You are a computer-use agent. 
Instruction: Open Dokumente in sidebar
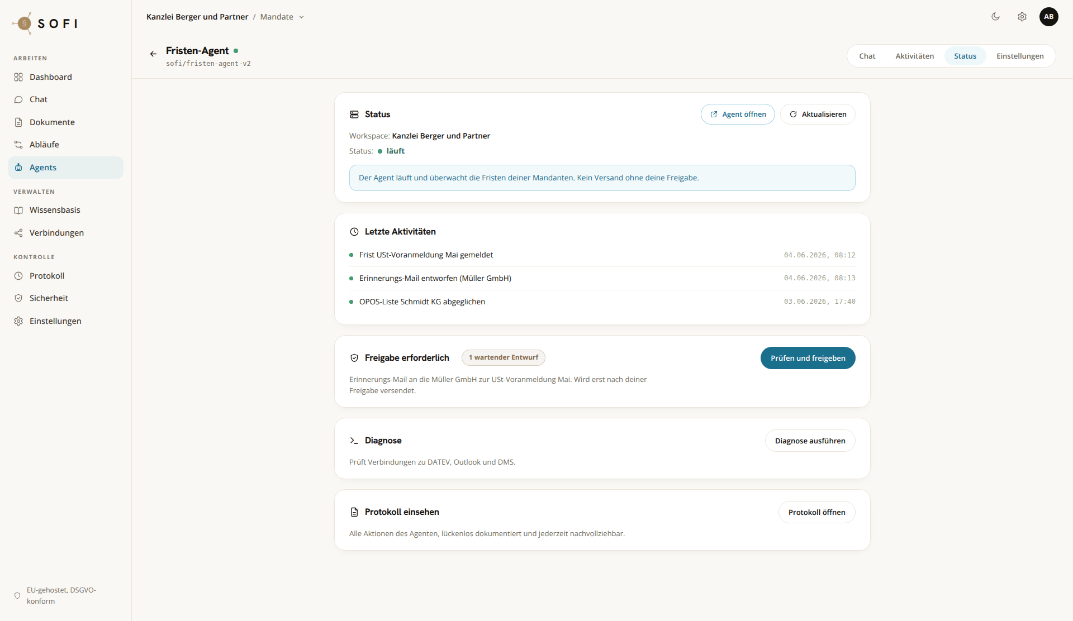click(x=65, y=122)
